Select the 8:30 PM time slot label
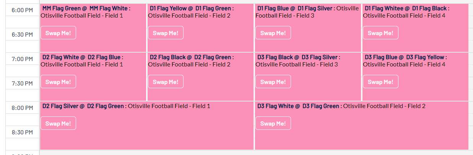Viewport: 473px width, 155px height. 23,132
